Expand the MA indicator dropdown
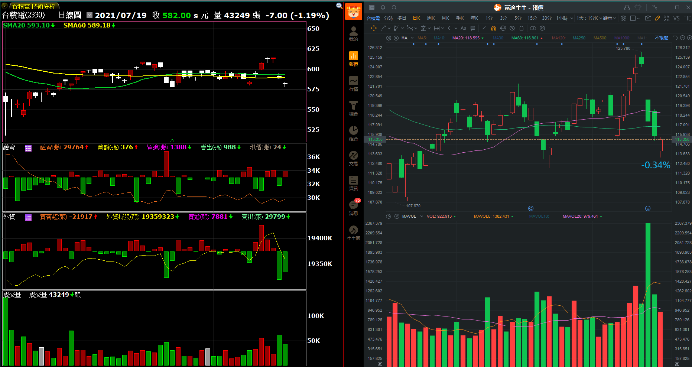Screen dimensions: 692x367 (412, 38)
